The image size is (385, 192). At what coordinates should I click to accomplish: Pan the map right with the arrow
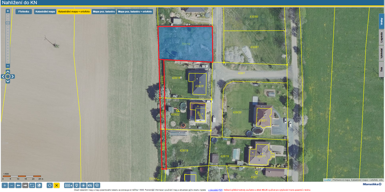point(13,76)
